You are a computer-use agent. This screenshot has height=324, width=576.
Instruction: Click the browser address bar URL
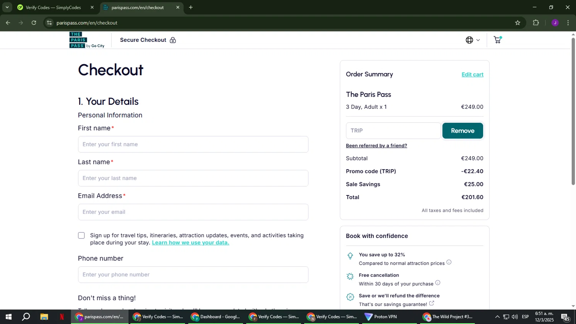(x=87, y=23)
